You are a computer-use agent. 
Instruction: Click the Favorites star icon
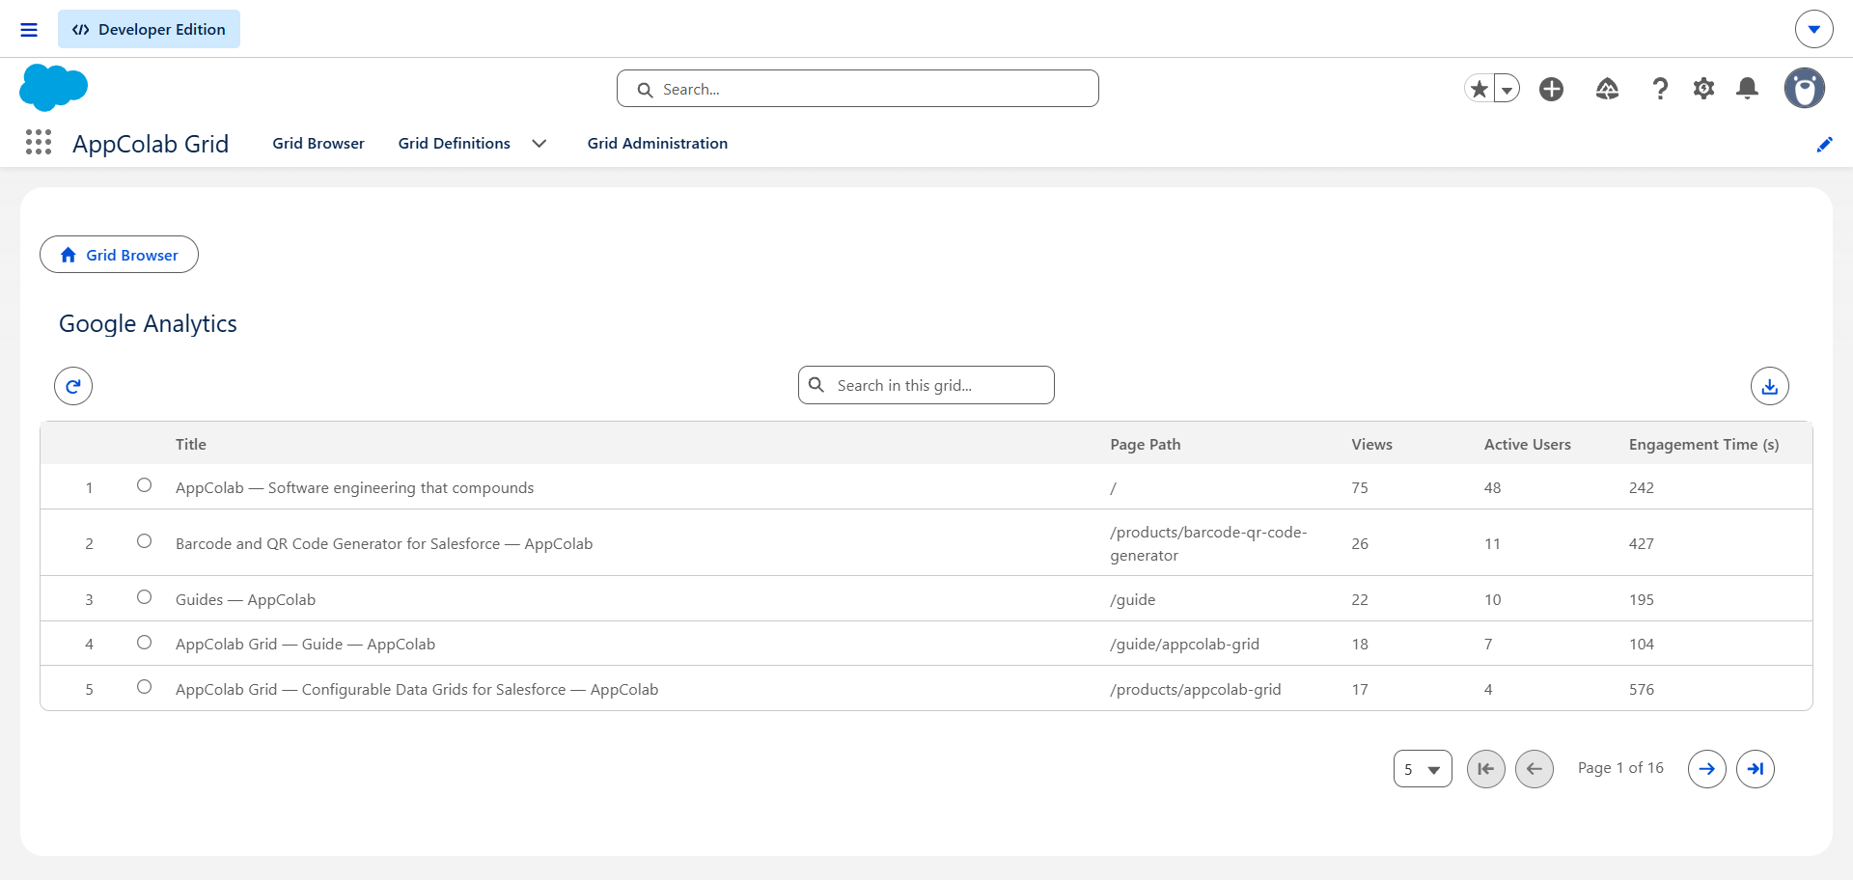(1479, 89)
